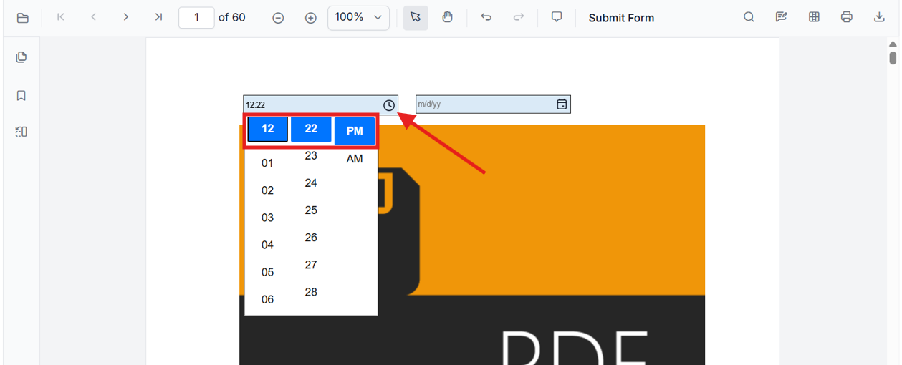Select minute 22 in time picker
The height and width of the screenshot is (365, 902).
[x=311, y=130]
